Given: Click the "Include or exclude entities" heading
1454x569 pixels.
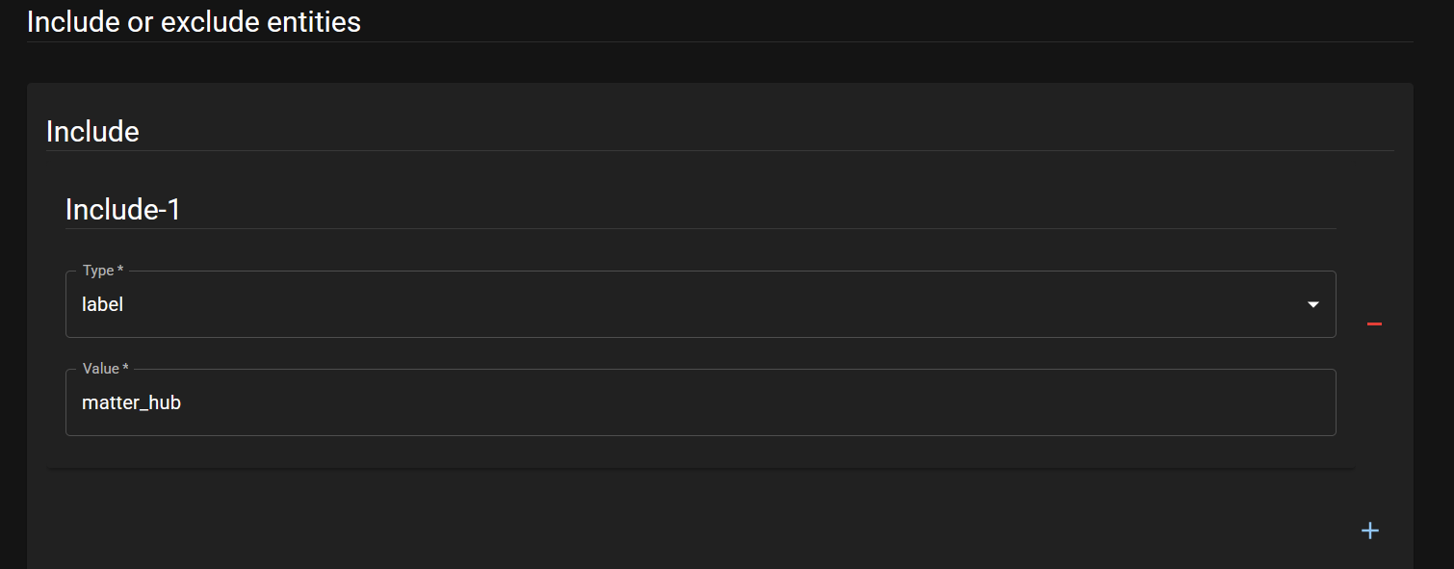Looking at the screenshot, I should pyautogui.click(x=194, y=21).
